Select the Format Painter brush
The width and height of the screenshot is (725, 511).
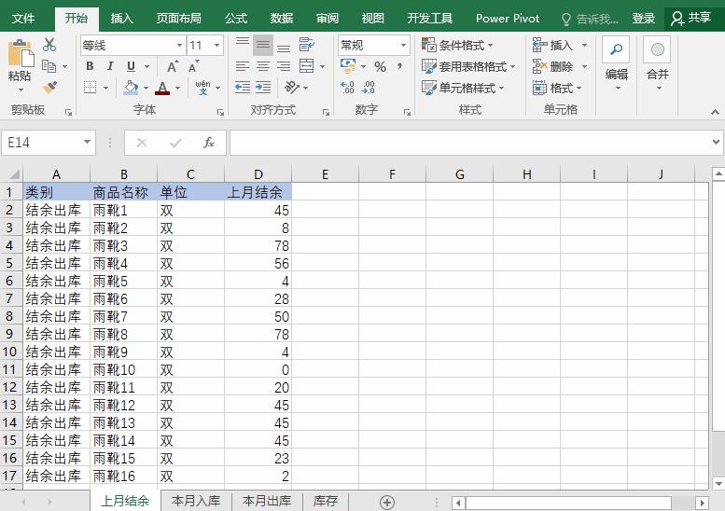coord(49,87)
